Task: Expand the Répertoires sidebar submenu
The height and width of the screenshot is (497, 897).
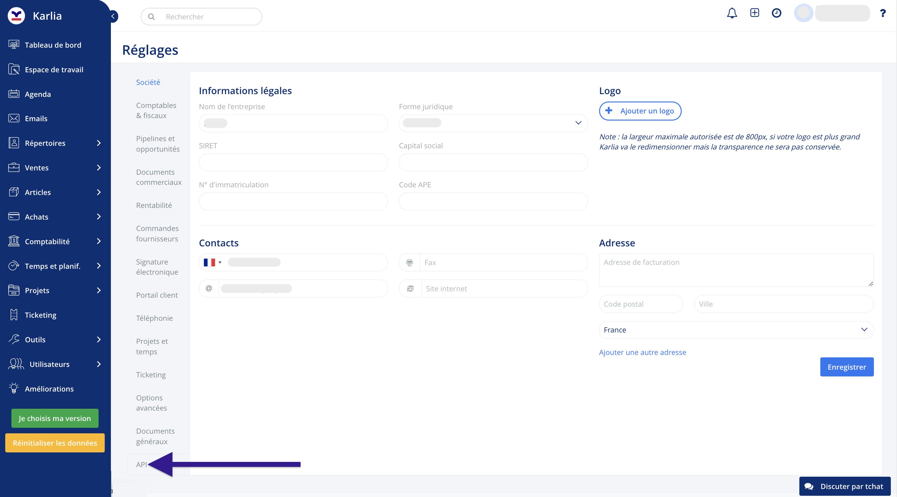Action: click(99, 143)
